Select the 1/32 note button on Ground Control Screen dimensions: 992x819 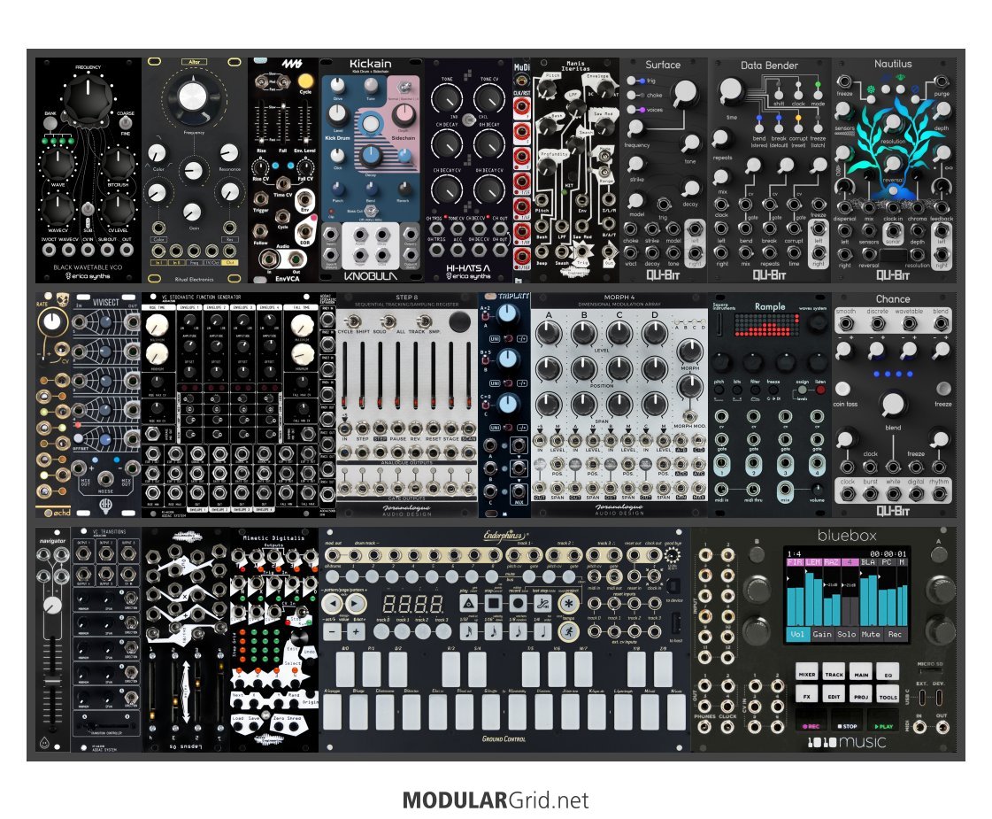tap(469, 631)
